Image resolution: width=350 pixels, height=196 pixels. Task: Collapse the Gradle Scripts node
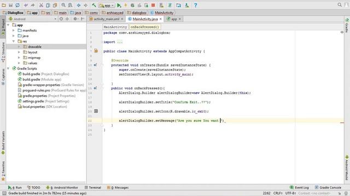click(x=9, y=69)
